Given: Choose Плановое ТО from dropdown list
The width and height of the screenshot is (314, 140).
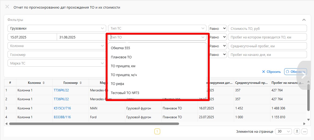Looking at the screenshot, I should pyautogui.click(x=121, y=57).
